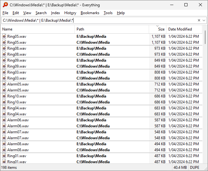The image size is (208, 171).
Task: Select Alarm08.wav name in C:\Windows\Media row
Action: click(18, 150)
